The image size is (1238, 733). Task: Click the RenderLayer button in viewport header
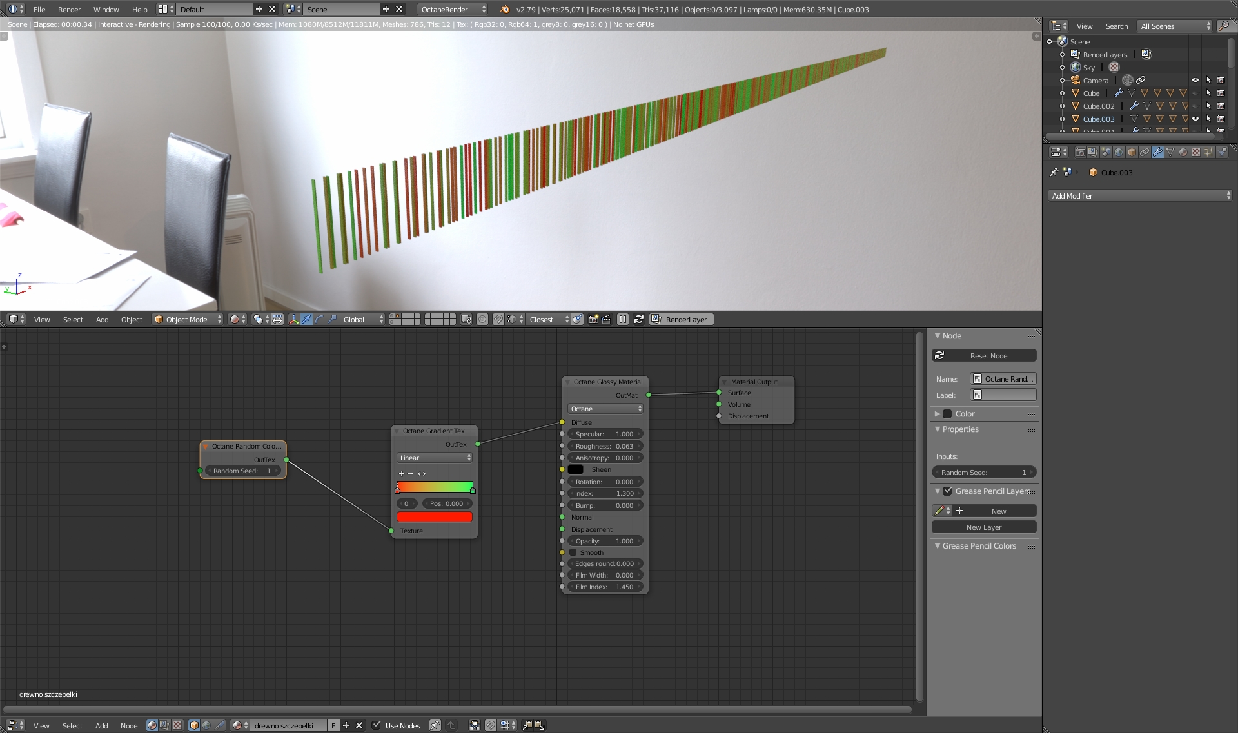pos(682,319)
